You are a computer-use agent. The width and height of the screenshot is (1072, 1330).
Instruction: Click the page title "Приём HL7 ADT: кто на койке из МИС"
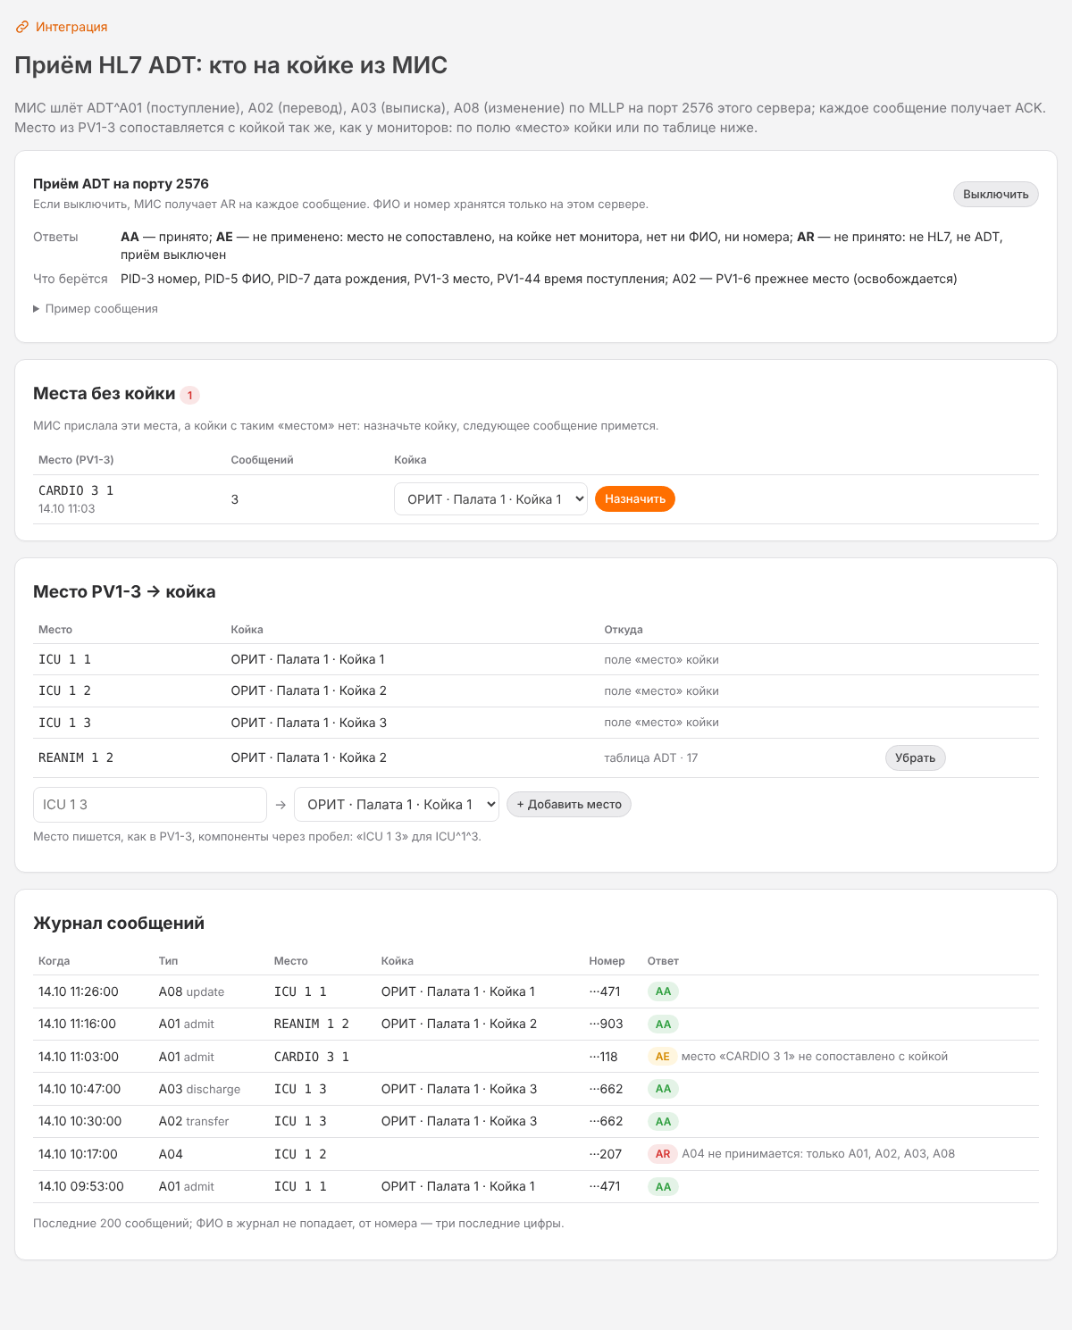click(x=231, y=65)
